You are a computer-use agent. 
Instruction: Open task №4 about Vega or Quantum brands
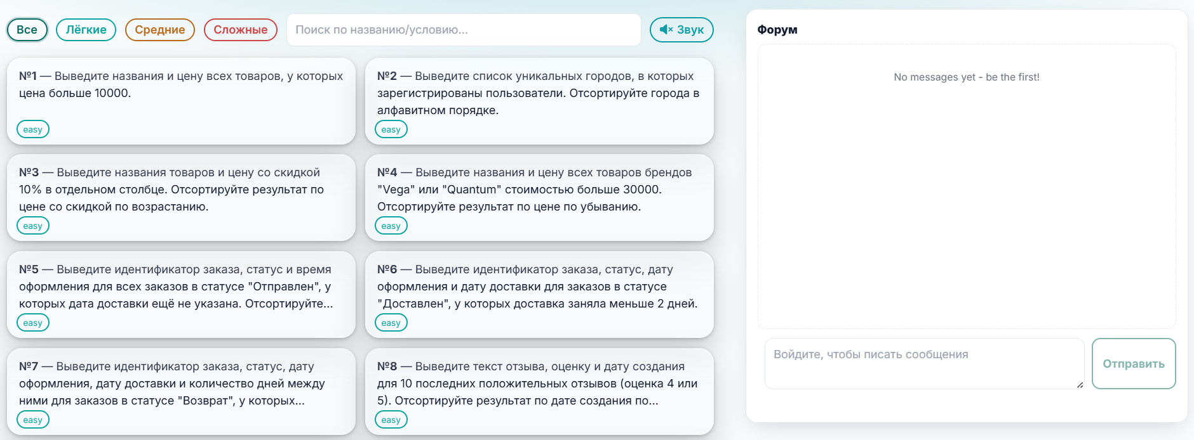539,189
